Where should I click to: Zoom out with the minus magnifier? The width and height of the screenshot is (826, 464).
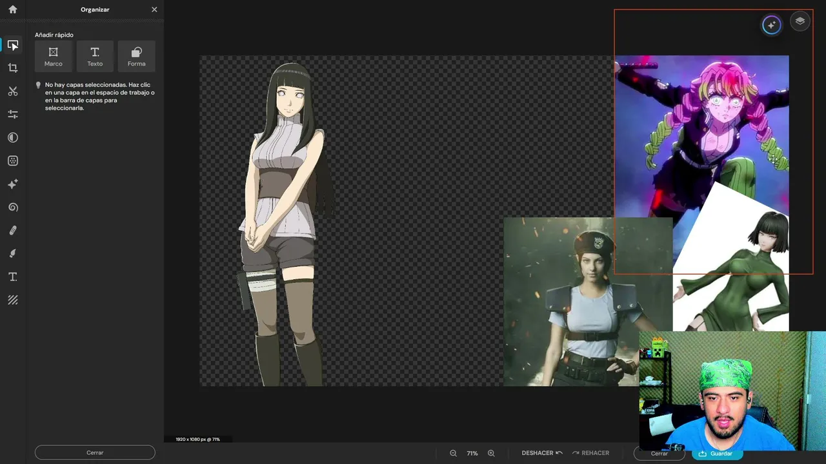pyautogui.click(x=453, y=453)
